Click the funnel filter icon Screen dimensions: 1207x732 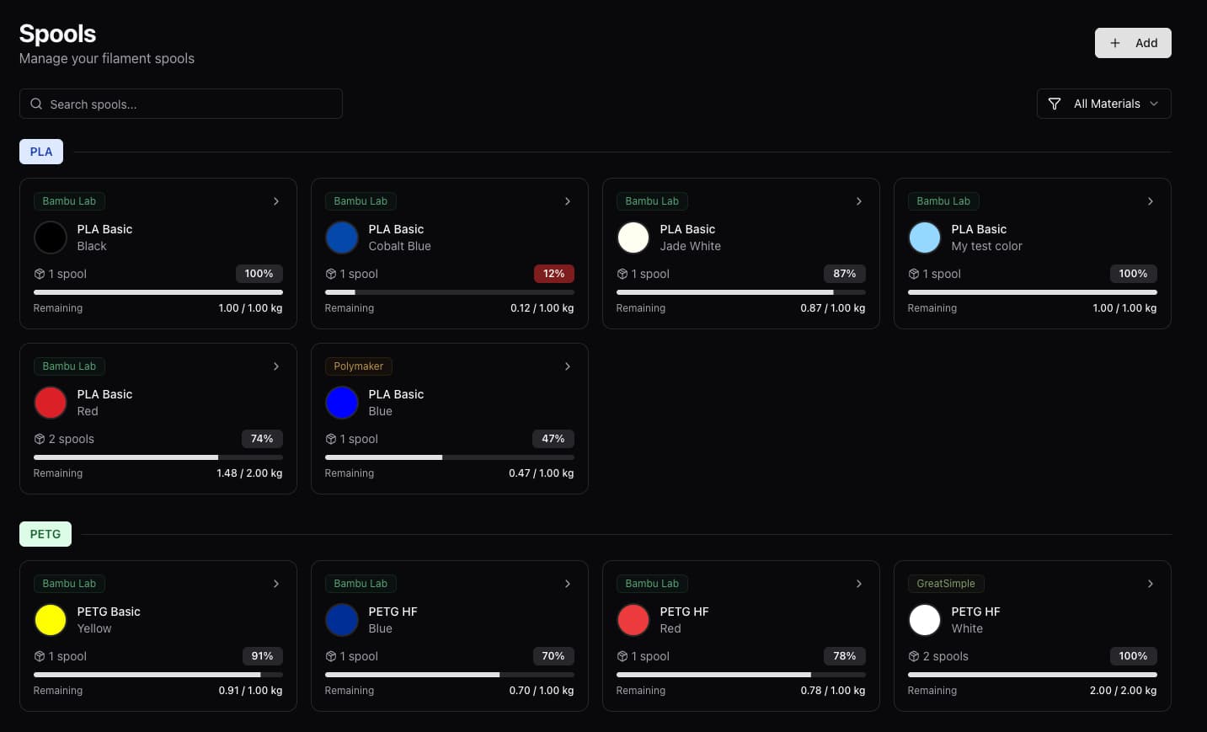click(x=1054, y=104)
